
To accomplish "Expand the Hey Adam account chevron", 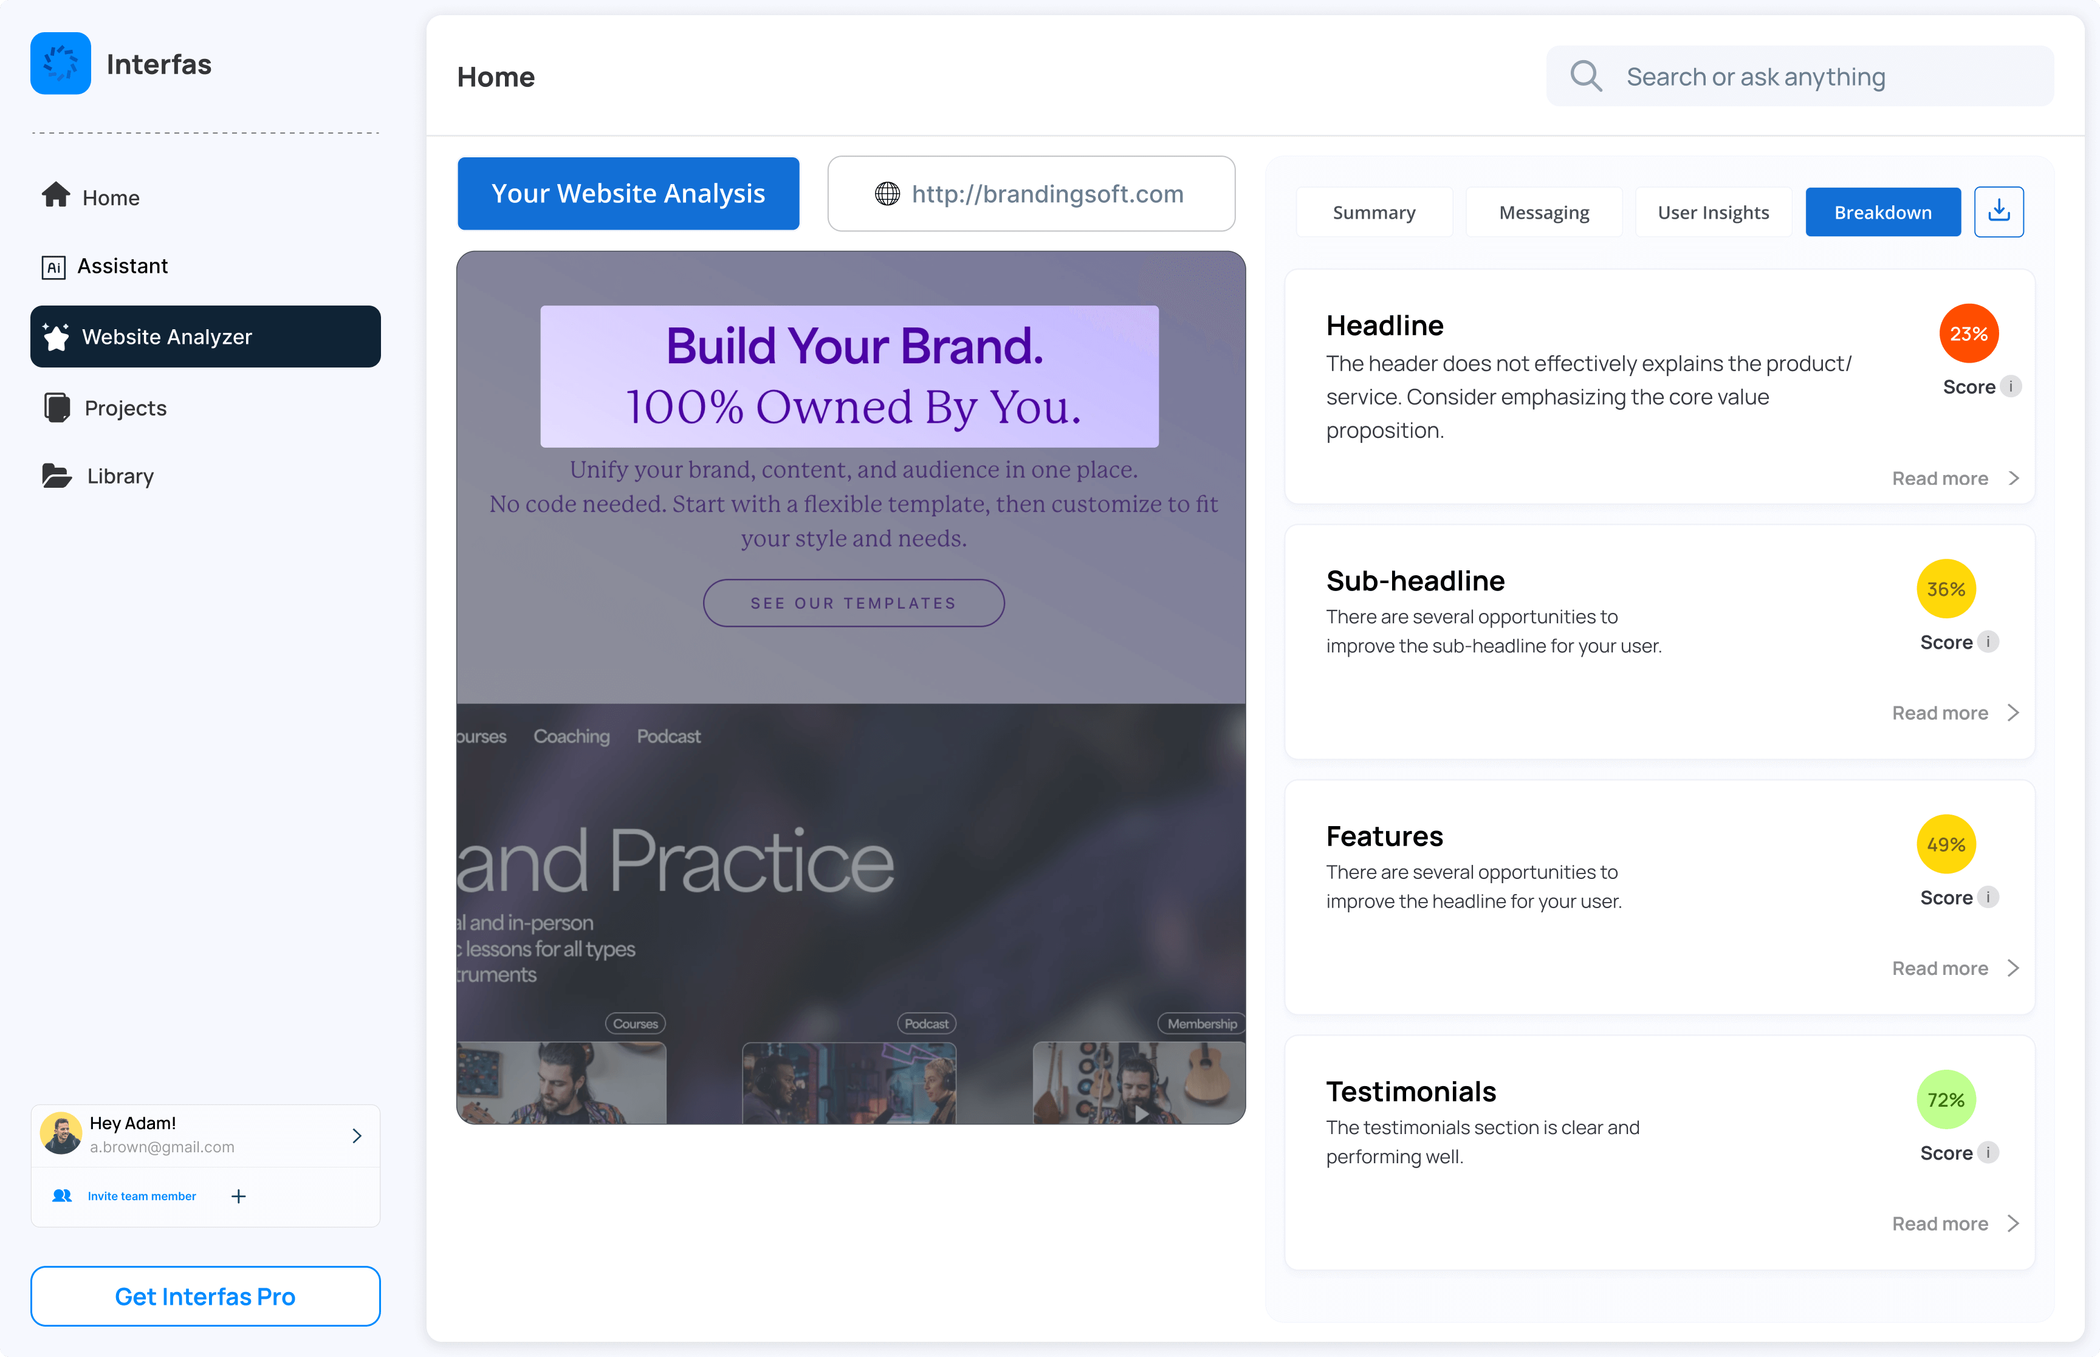I will [x=357, y=1136].
